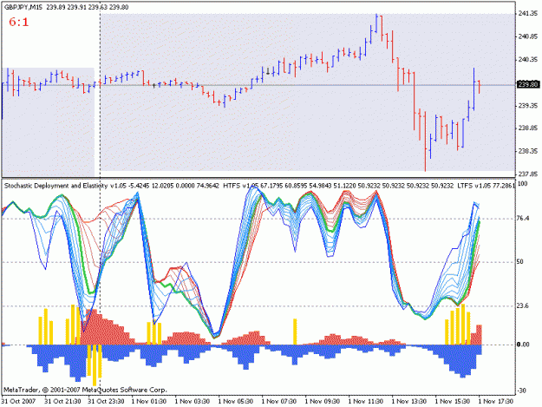The image size is (542, 407).
Task: Click the Stochastic Deployment and Elasticity indicator title
Action: 56,186
